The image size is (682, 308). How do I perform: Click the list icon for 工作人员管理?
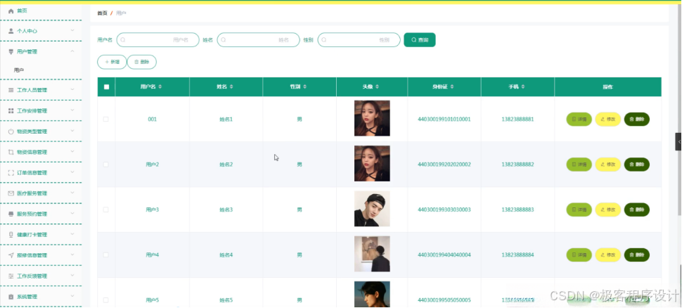click(x=11, y=90)
